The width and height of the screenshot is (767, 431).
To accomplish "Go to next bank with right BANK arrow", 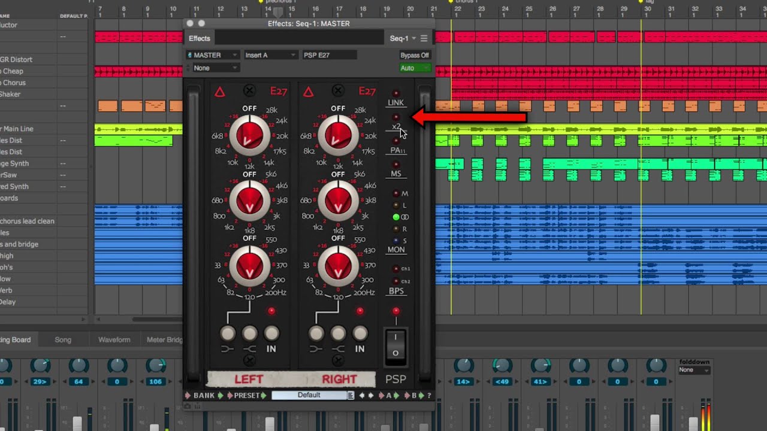I will click(x=220, y=396).
